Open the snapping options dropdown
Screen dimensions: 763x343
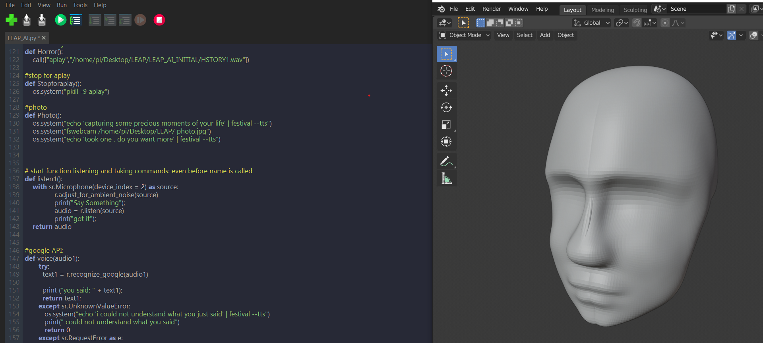click(x=650, y=23)
